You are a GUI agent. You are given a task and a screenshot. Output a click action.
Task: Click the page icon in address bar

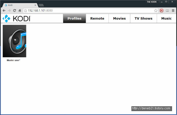click(25, 11)
